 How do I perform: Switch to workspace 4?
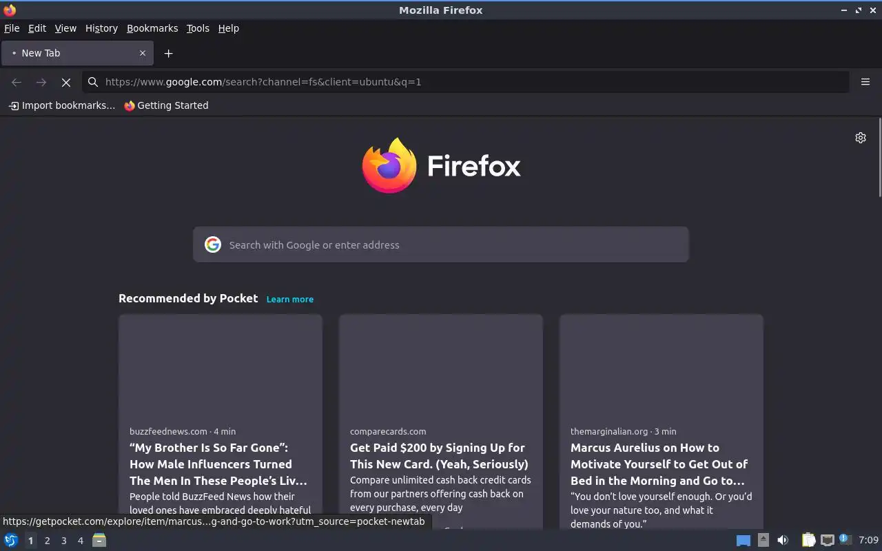[x=80, y=541]
